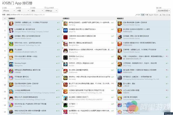Click the 开心消消乐 app icon

point(11,51)
